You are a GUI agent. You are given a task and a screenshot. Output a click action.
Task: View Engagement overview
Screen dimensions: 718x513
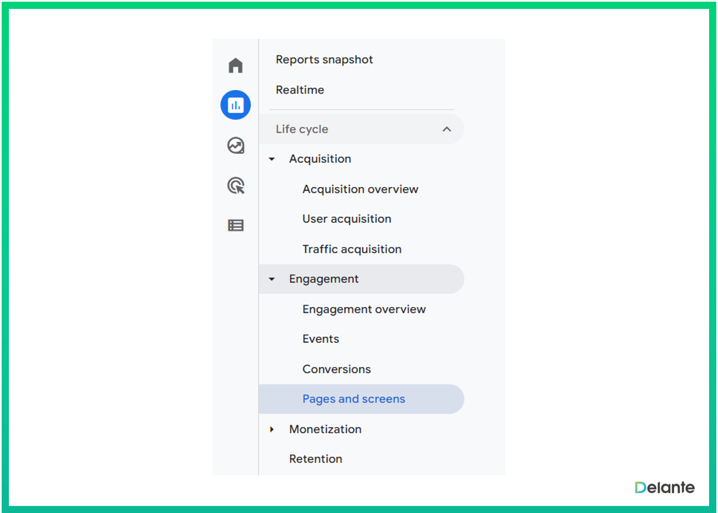coord(364,310)
